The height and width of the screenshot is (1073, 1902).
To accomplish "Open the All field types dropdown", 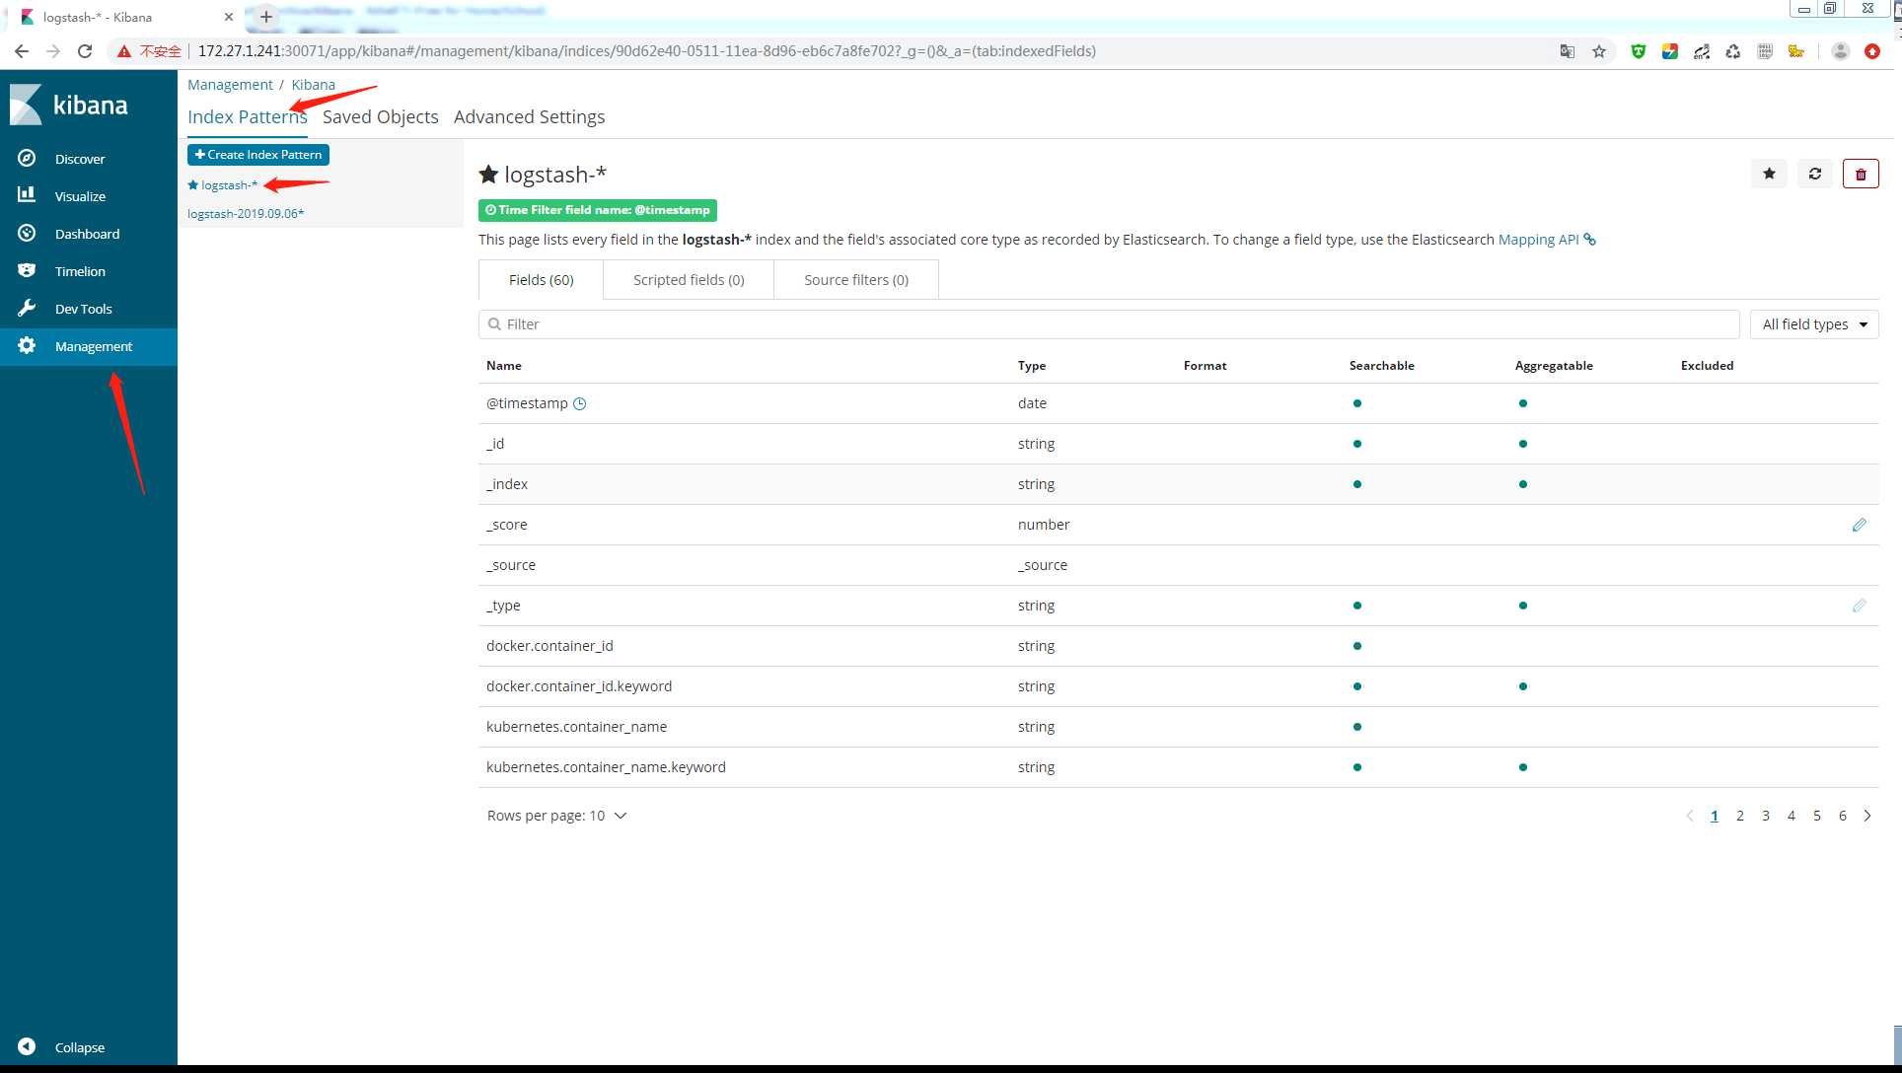I will pos(1814,324).
